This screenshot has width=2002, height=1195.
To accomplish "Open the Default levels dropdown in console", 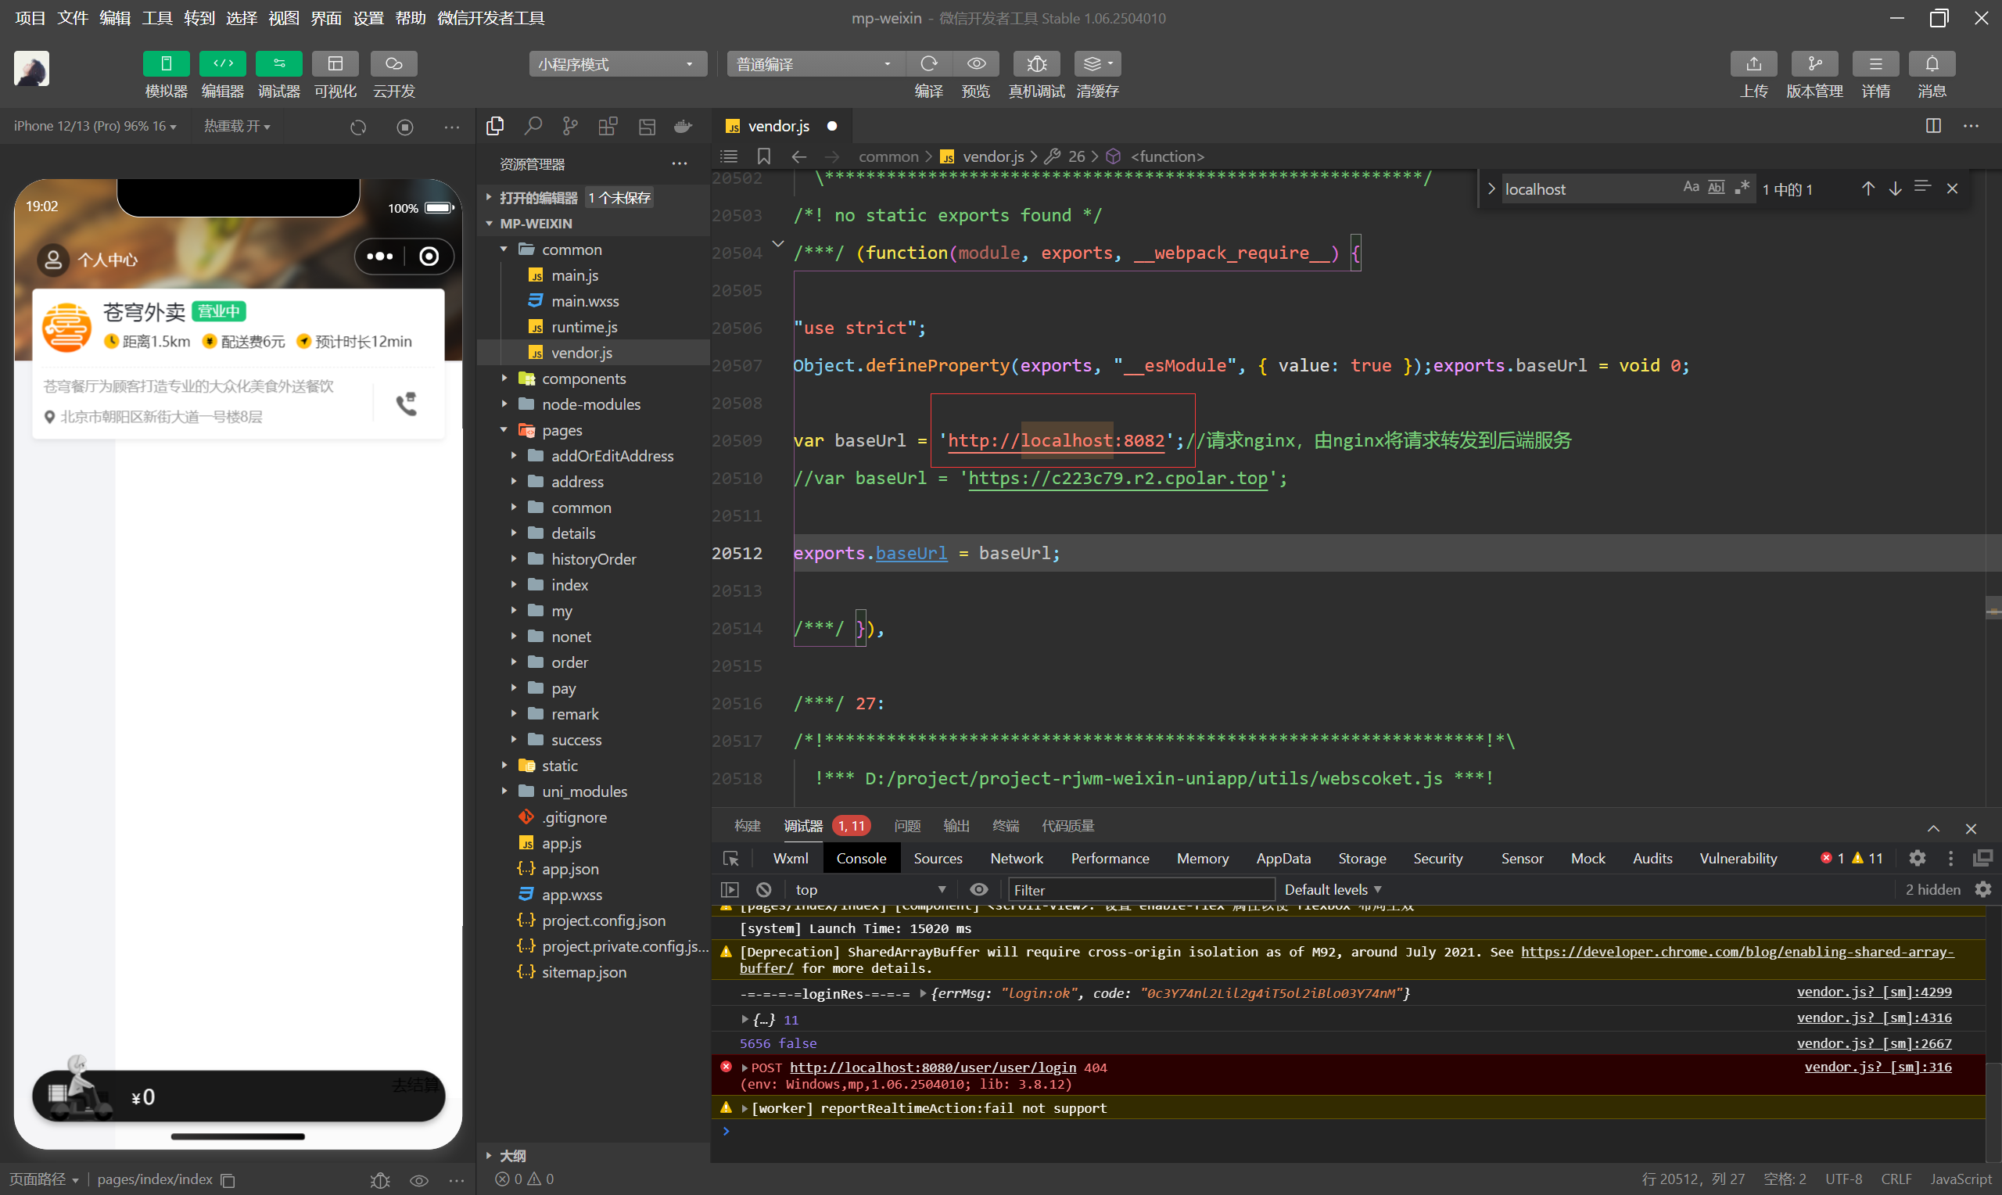I will (x=1333, y=889).
